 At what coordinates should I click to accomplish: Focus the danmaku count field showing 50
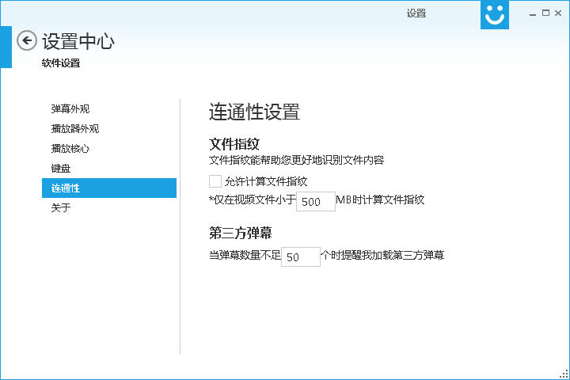[300, 257]
